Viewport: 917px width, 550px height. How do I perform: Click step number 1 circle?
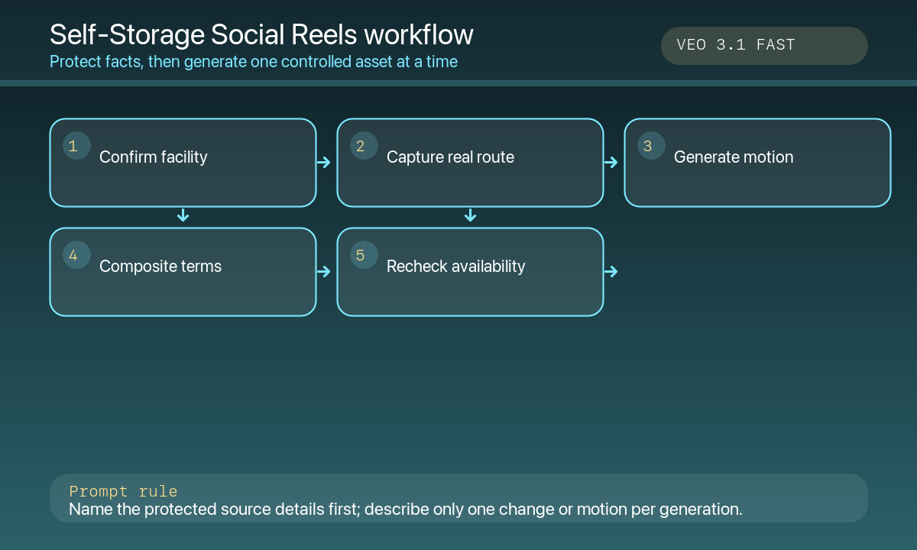pyautogui.click(x=76, y=146)
